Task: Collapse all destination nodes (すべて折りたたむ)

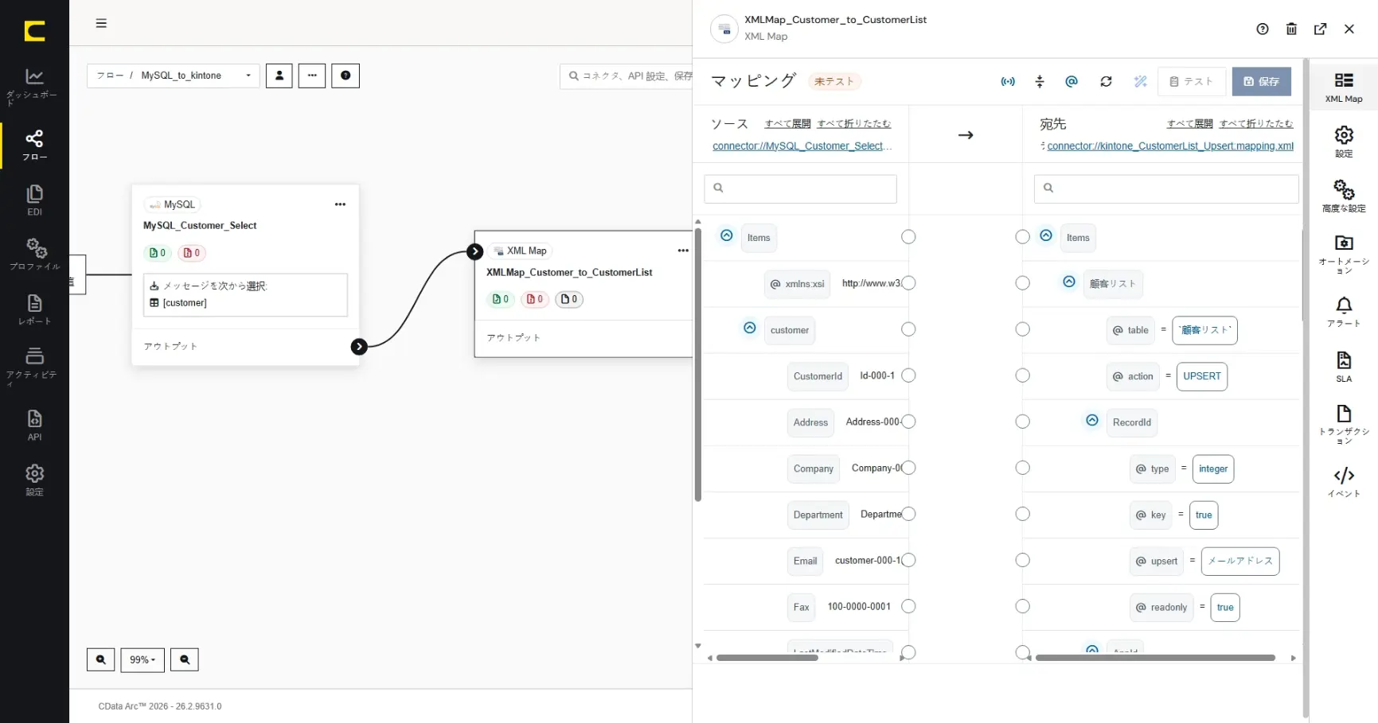Action: pyautogui.click(x=1256, y=123)
